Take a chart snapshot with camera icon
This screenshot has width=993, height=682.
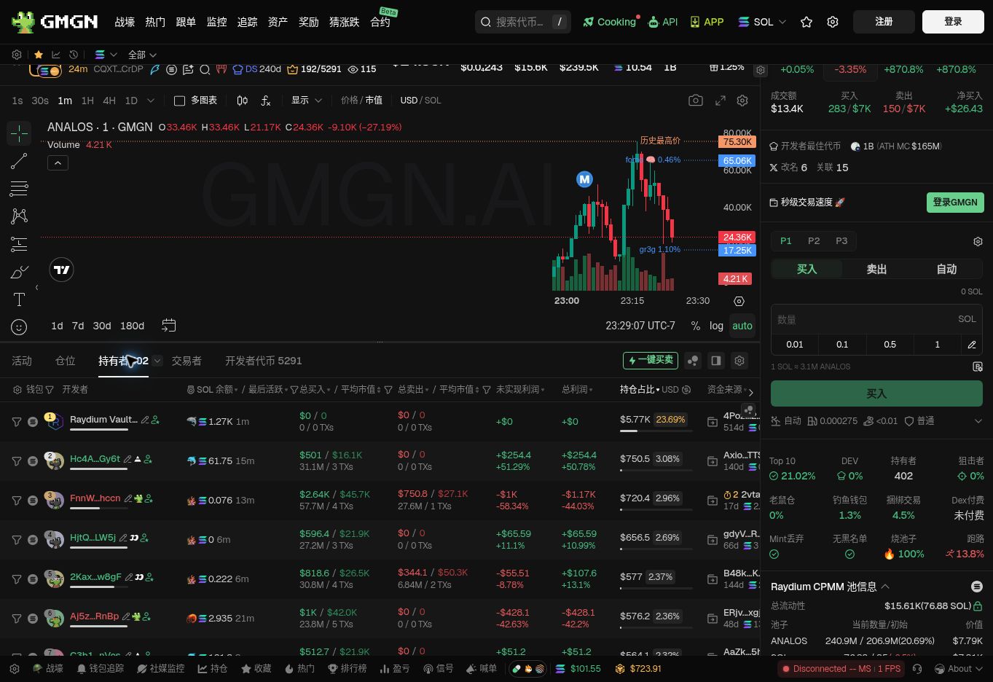click(x=696, y=101)
